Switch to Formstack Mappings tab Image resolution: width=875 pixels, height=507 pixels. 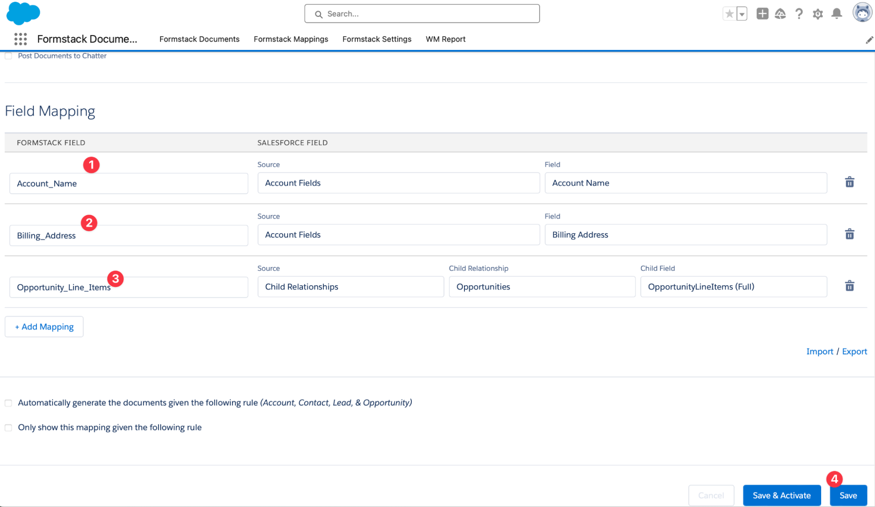pyautogui.click(x=291, y=39)
